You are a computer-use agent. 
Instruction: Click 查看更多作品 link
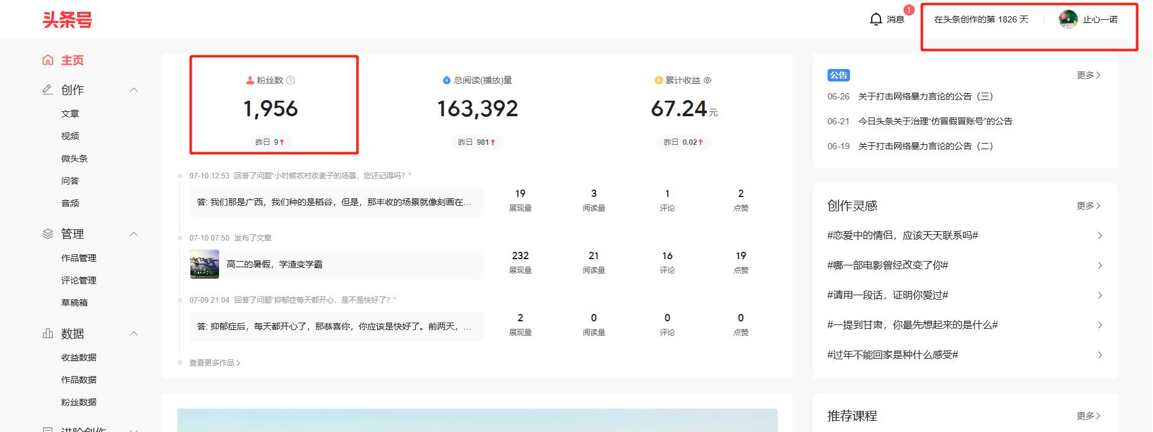click(215, 362)
